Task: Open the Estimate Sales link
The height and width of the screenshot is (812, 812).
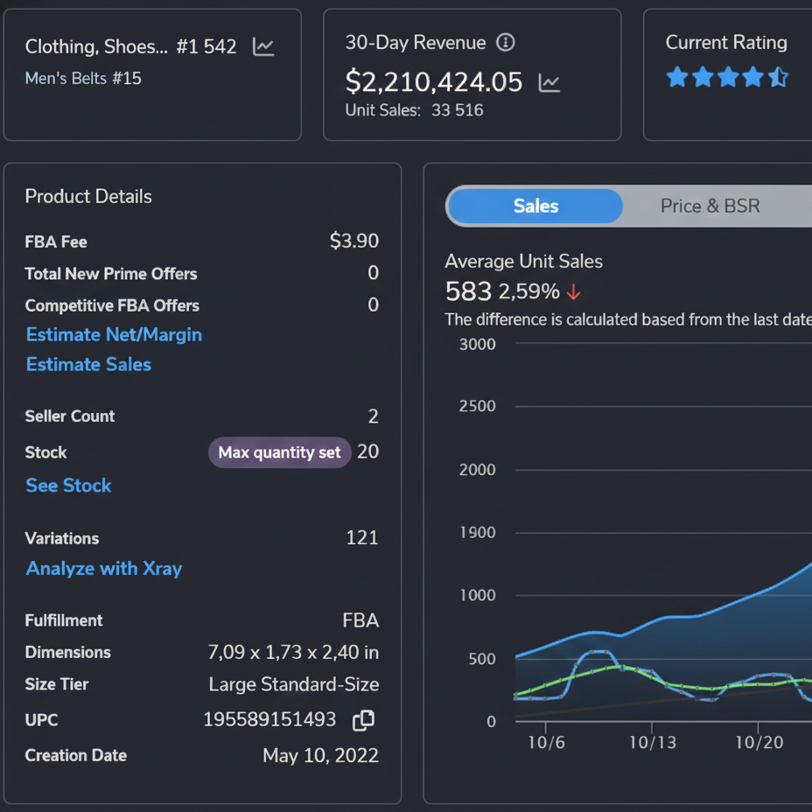Action: point(88,365)
